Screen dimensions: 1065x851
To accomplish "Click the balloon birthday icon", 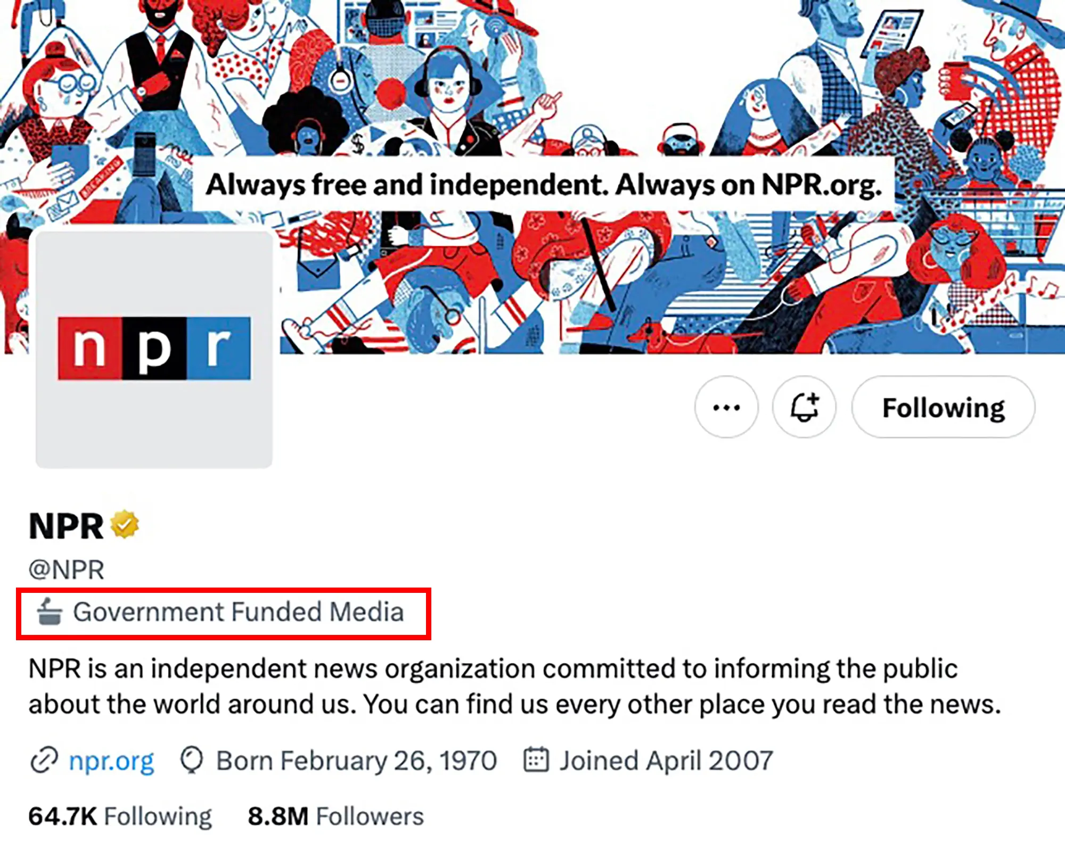I will coord(192,760).
